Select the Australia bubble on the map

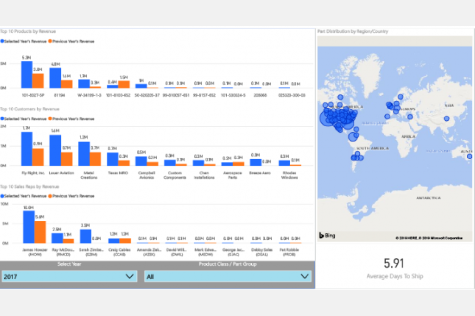[x=470, y=157]
